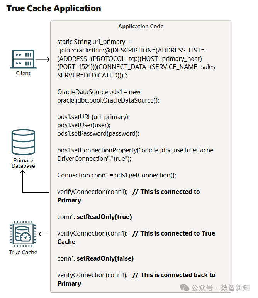This screenshot has width=258, height=298.
Task: Click the Application Code panel title
Action: [x=141, y=26]
